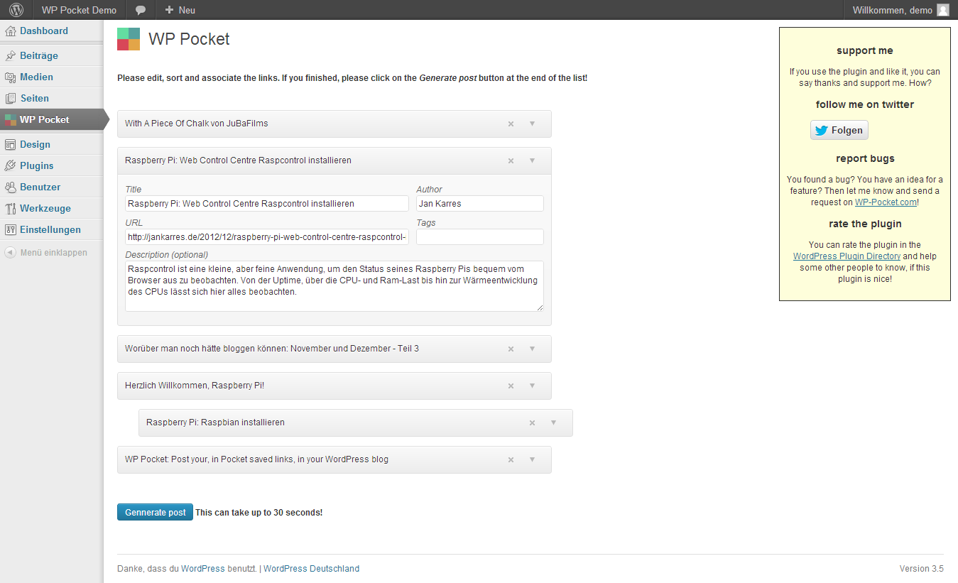Expand the WP Pocket: Post your links item
The height and width of the screenshot is (583, 958).
tap(532, 459)
